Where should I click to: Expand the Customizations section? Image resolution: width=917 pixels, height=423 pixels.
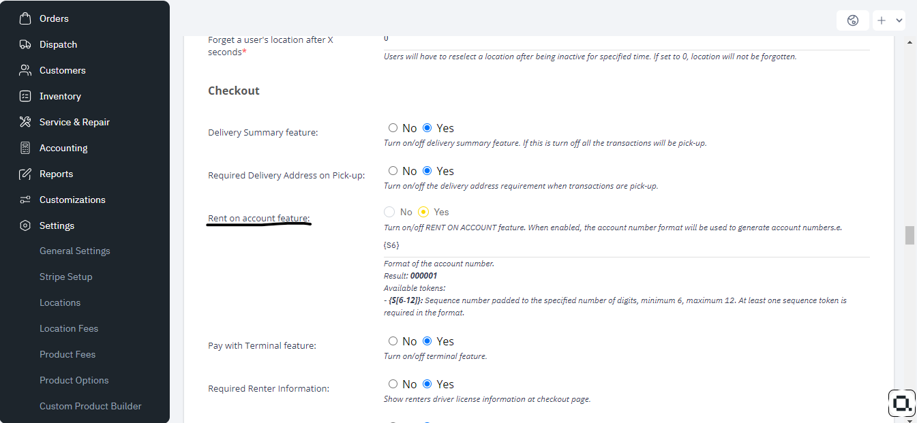pyautogui.click(x=72, y=199)
